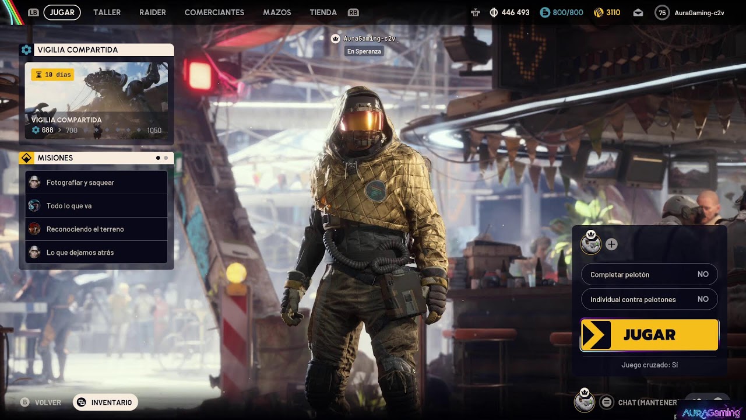The width and height of the screenshot is (746, 420).
Task: Open mission Todo lo que va
Action: coord(96,206)
